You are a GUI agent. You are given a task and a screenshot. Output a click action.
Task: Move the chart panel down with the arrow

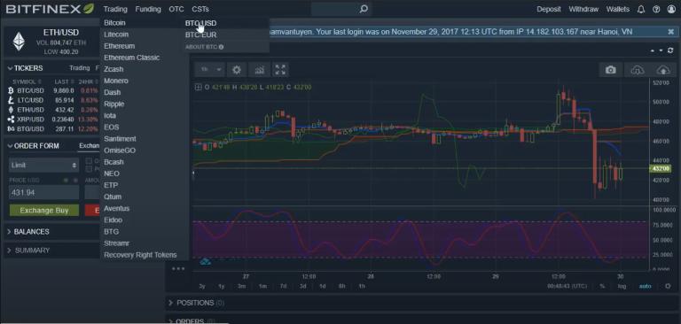click(661, 50)
